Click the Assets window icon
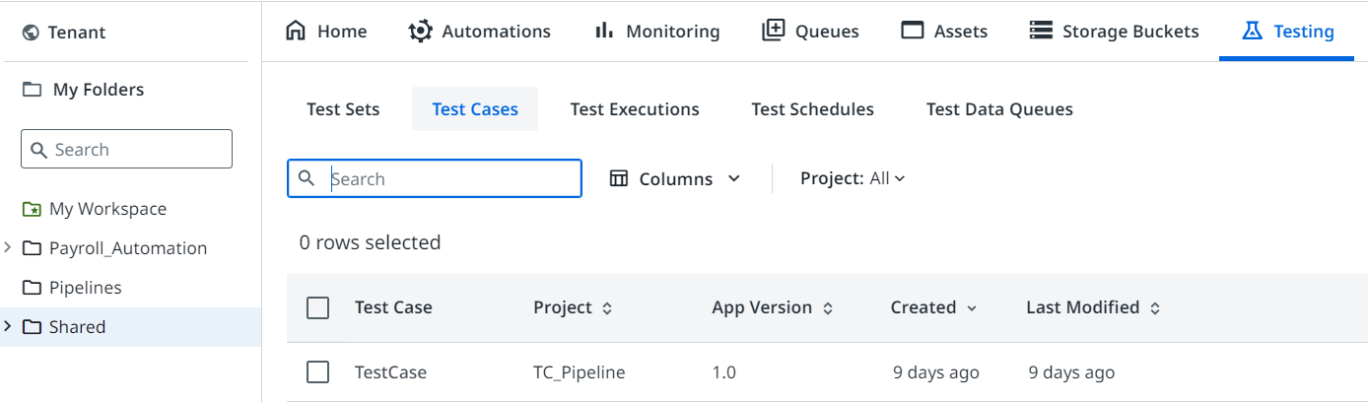 coord(913,32)
